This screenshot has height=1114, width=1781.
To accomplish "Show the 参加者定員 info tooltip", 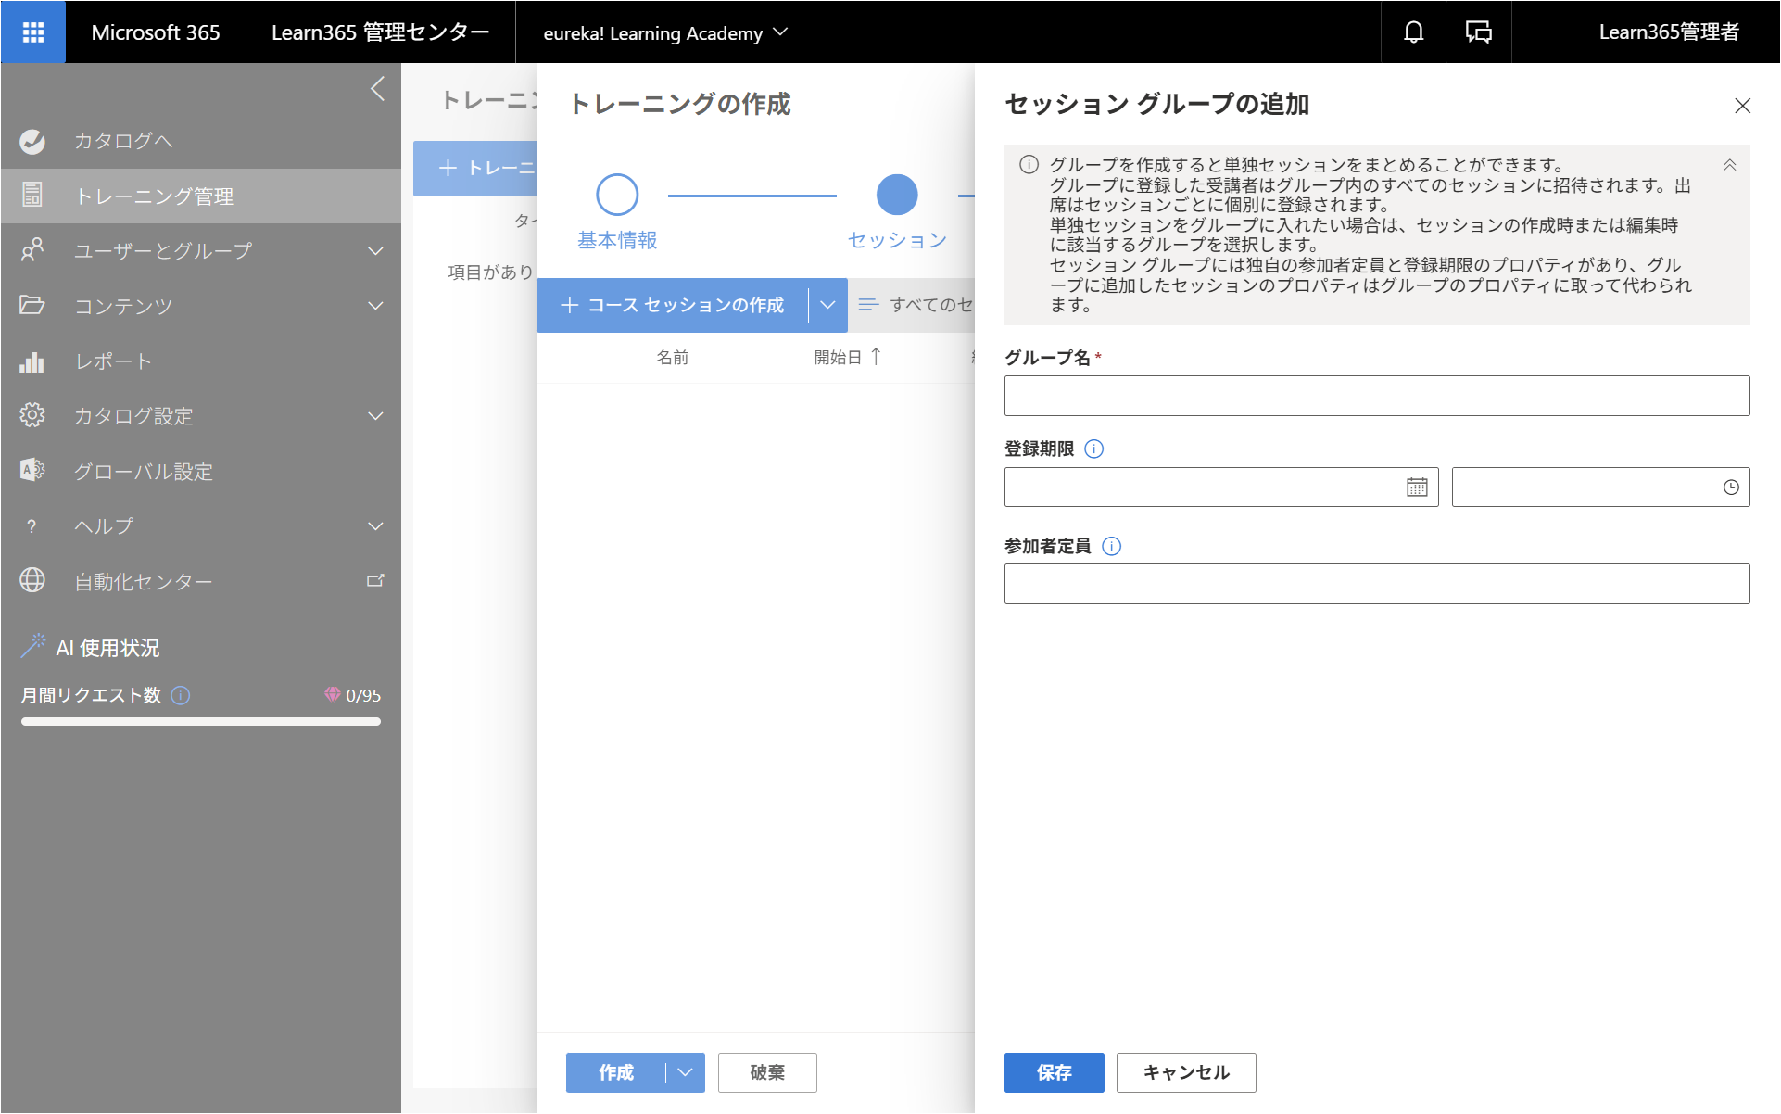I will [1111, 546].
